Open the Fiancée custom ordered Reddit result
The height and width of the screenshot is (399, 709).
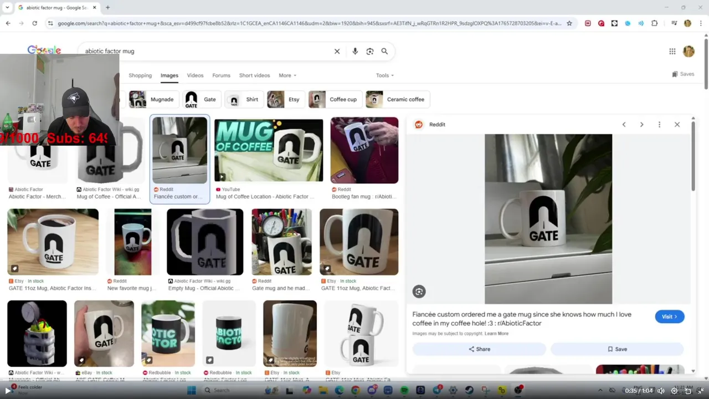[179, 160]
